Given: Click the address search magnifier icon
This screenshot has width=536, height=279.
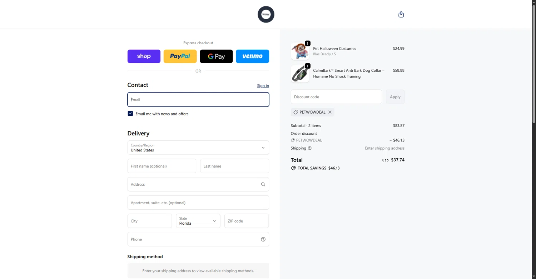Looking at the screenshot, I should [x=263, y=184].
